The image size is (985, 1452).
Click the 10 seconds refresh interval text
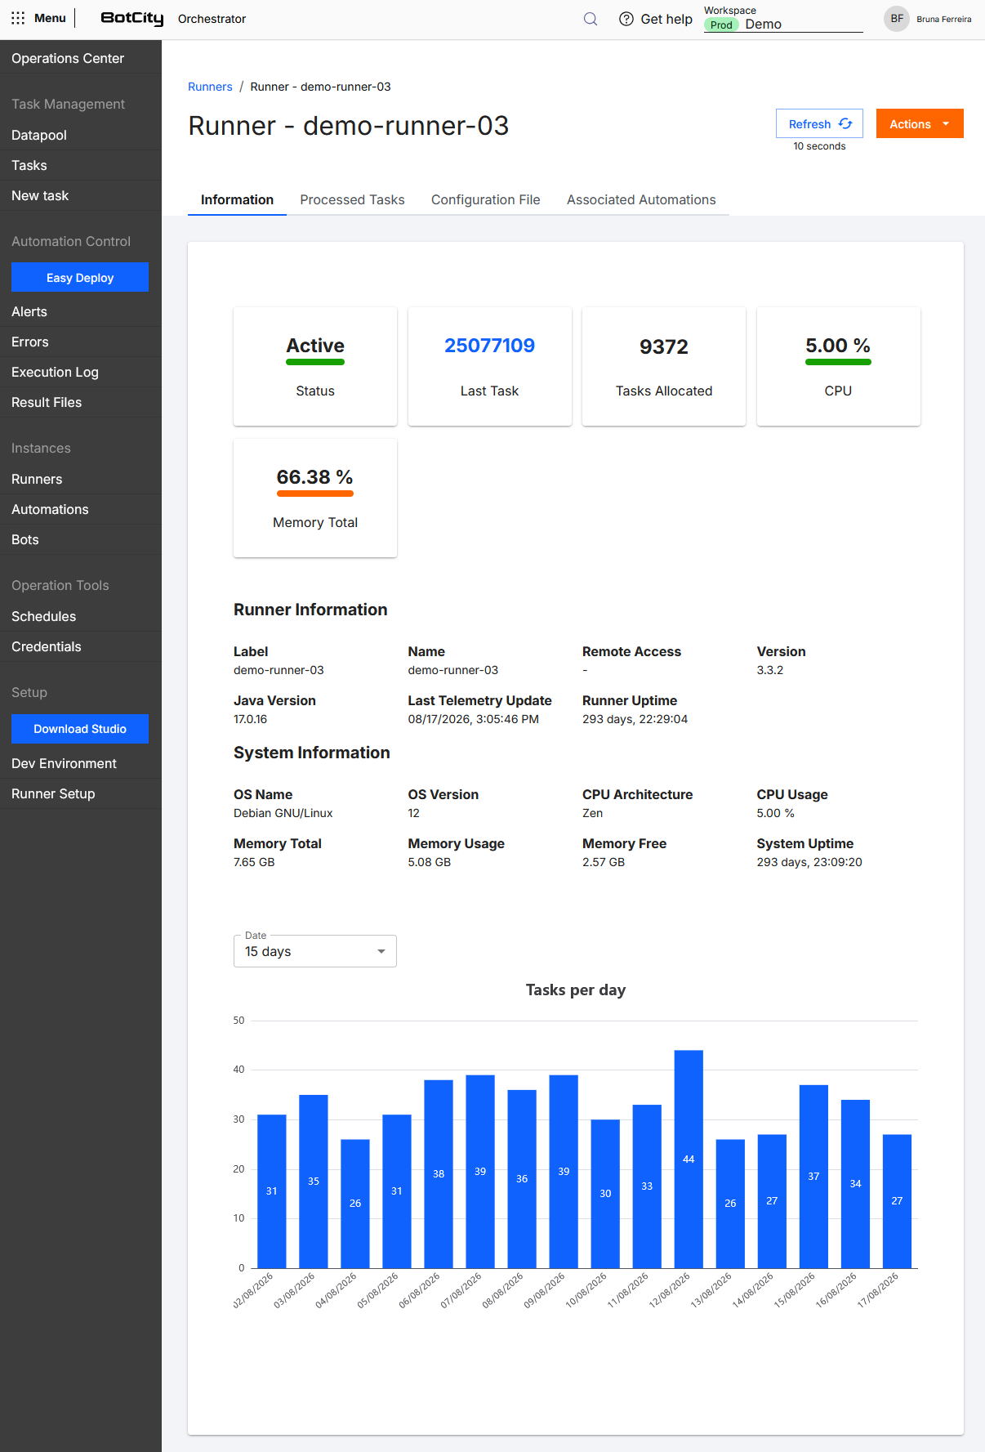(819, 146)
